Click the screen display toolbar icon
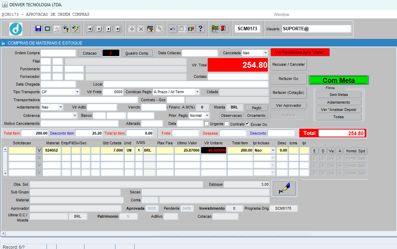The image size is (397, 249). (x=48, y=29)
